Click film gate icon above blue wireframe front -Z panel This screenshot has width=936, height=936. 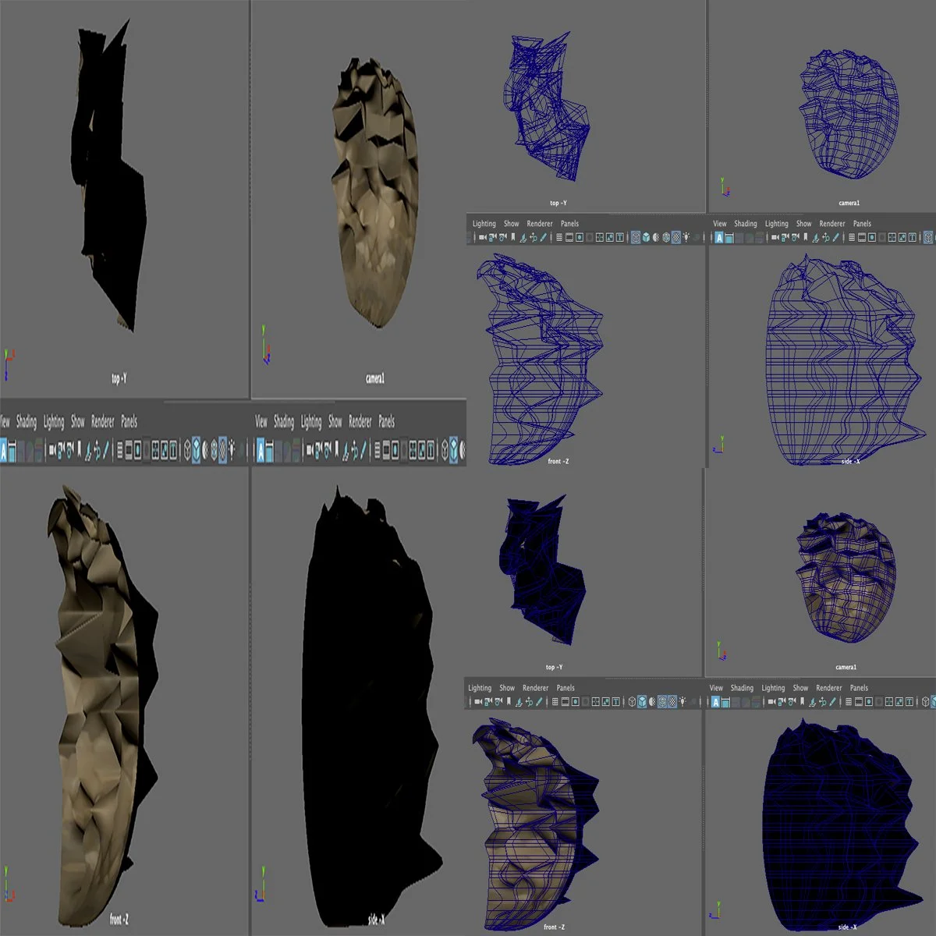click(x=569, y=238)
